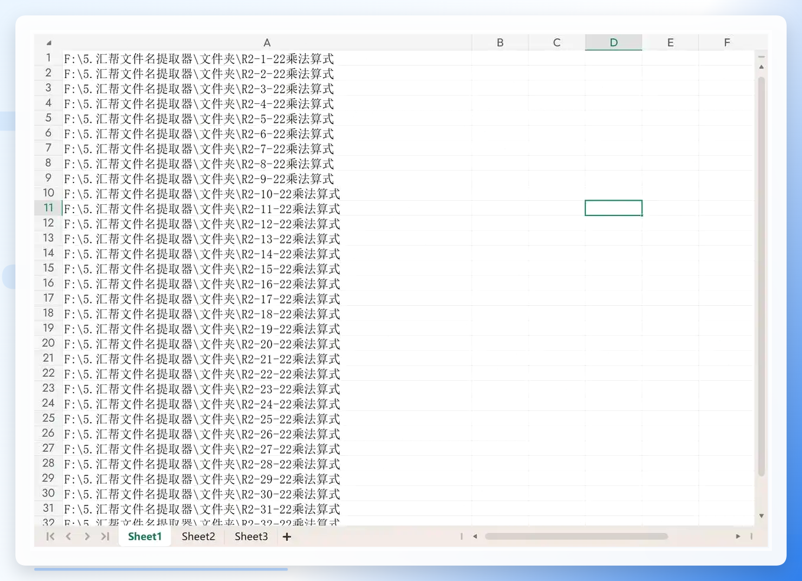Select cell with R2-9-22乘法算式
Screen dimensions: 802x581
267,178
